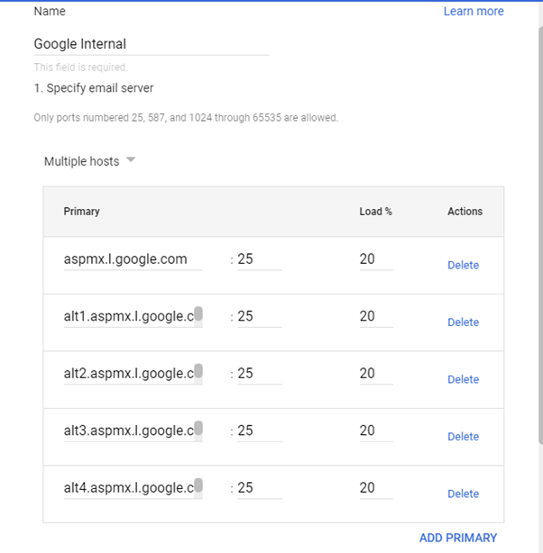543x553 pixels.
Task: Click the port field for alt4 host
Action: (258, 488)
